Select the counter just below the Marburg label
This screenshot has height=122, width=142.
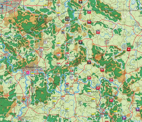(45, 42)
